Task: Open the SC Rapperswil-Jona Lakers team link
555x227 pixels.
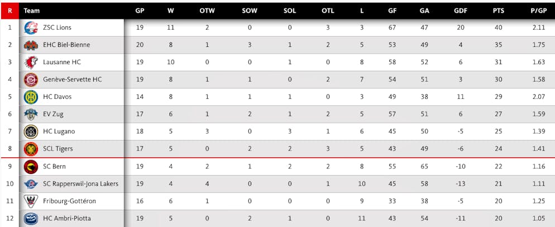Action: coord(81,184)
